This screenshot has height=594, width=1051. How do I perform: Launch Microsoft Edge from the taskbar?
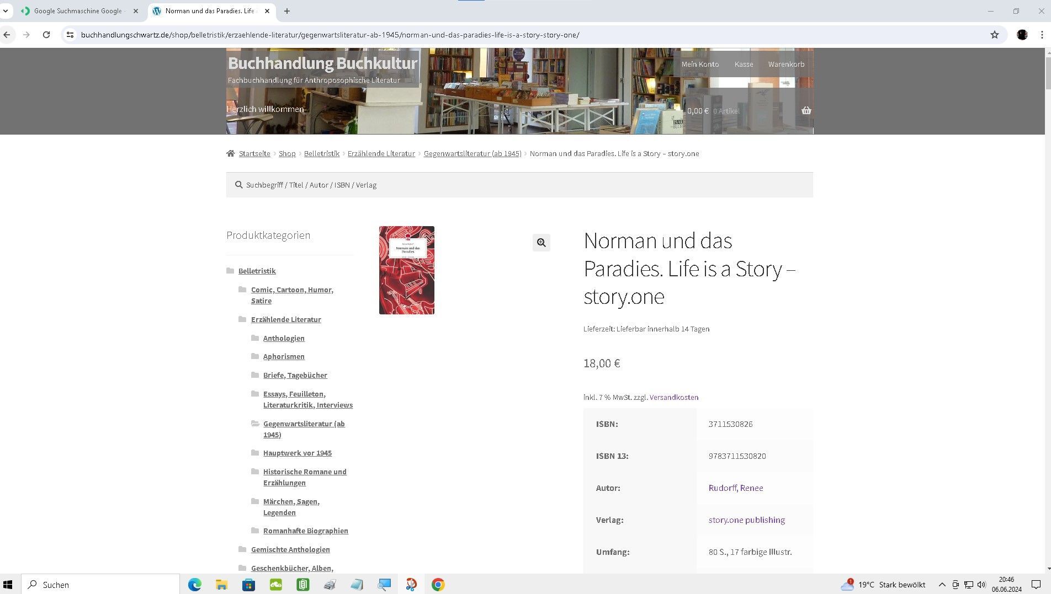(194, 585)
